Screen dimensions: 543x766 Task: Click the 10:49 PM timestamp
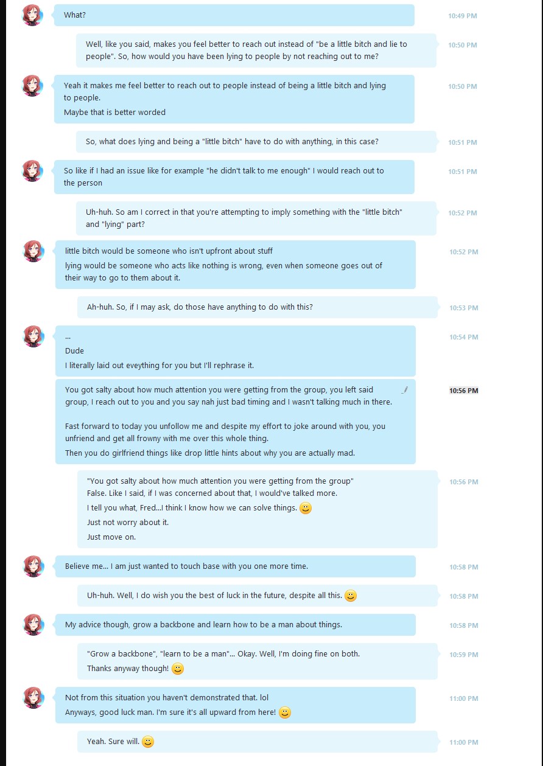(463, 16)
